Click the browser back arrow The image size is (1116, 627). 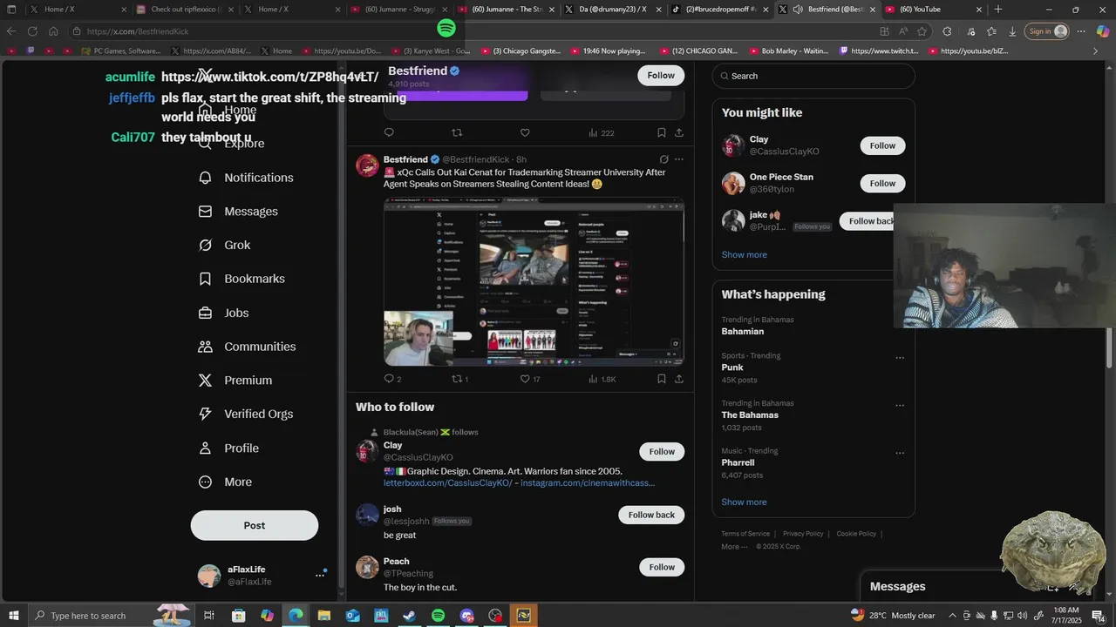coord(11,31)
